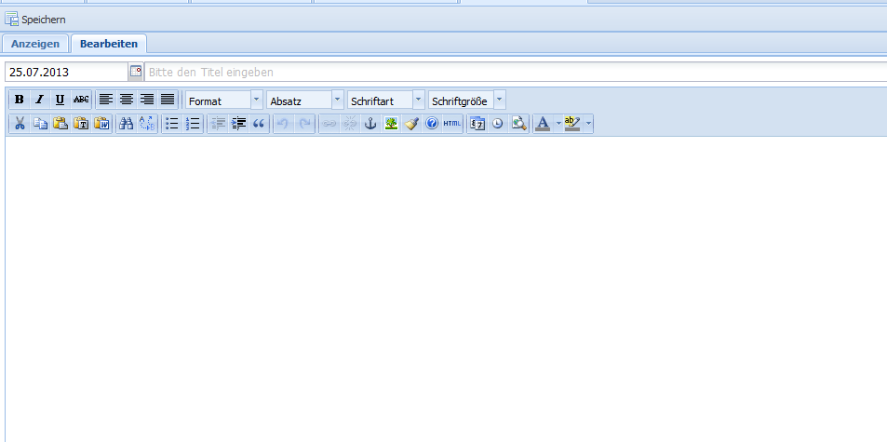Click the Speichern button
Viewport: 887px width, 442px height.
(36, 19)
